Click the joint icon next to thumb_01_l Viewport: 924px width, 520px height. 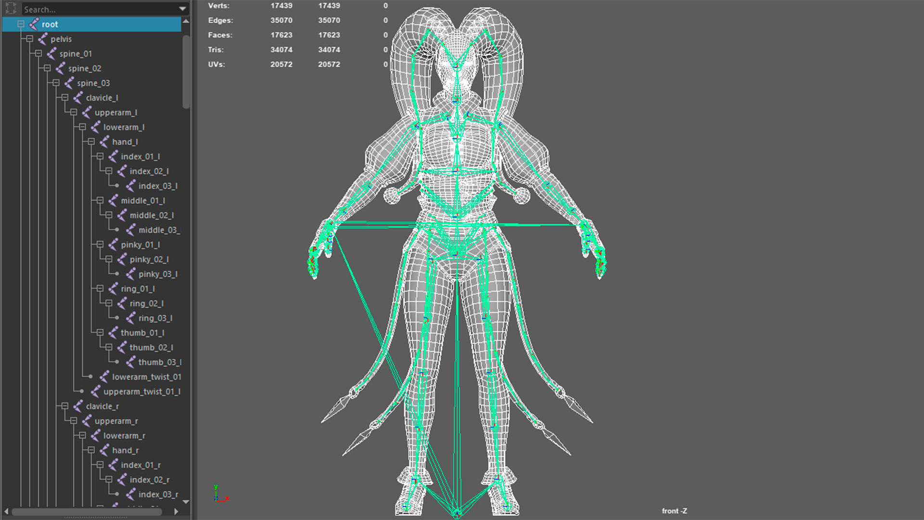(x=113, y=333)
